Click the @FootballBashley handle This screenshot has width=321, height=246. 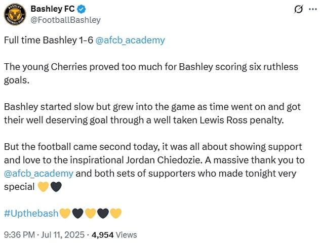[65, 20]
